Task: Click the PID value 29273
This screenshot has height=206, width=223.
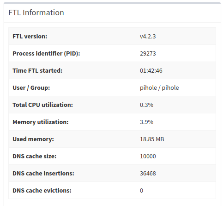Action: click(148, 54)
